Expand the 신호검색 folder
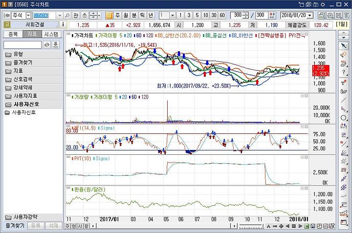The height and width of the screenshot is (233, 352). tap(33, 80)
